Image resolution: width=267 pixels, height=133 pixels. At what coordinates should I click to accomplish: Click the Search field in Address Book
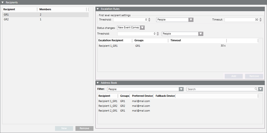pyautogui.click(x=220, y=89)
